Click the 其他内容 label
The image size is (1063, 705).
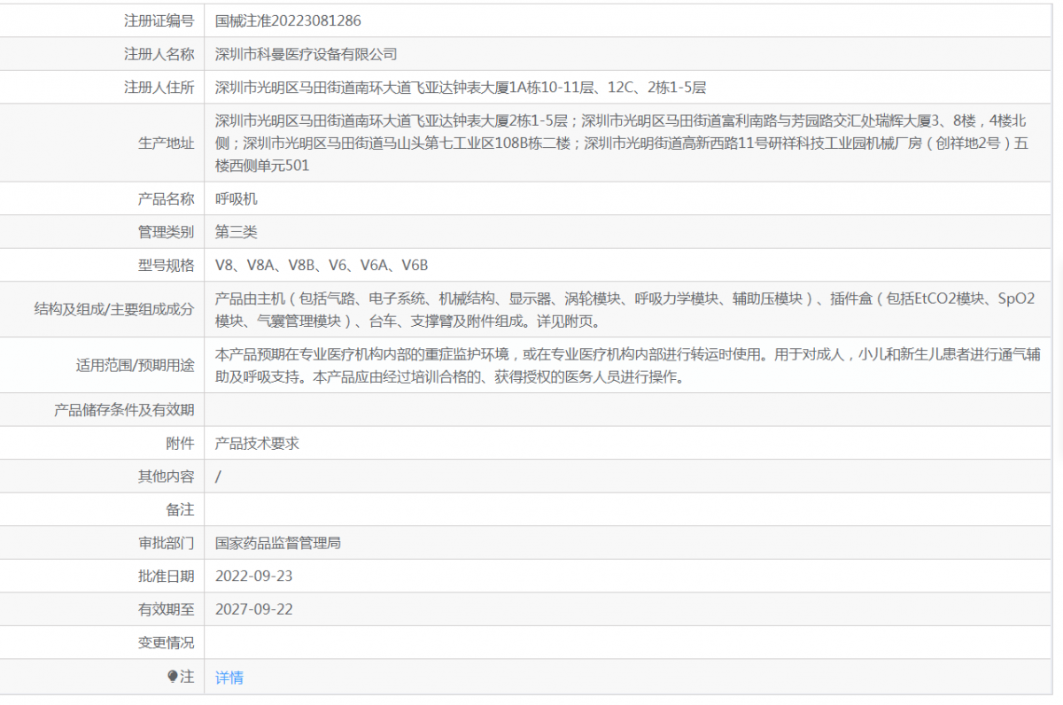coord(166,476)
